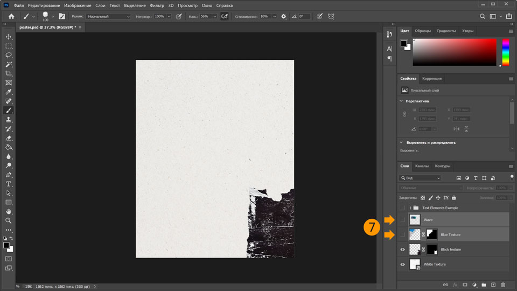Viewport: 517px width, 291px height.
Task: Create a new layer with the plus icon
Action: coord(493,285)
